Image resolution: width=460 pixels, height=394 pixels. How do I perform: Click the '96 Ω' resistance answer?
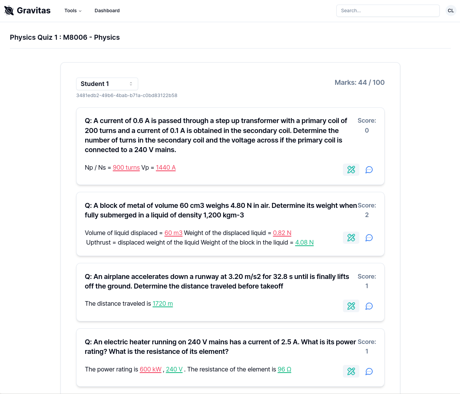(x=284, y=369)
